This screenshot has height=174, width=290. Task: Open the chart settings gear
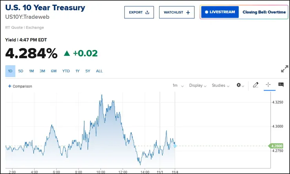coord(239,85)
